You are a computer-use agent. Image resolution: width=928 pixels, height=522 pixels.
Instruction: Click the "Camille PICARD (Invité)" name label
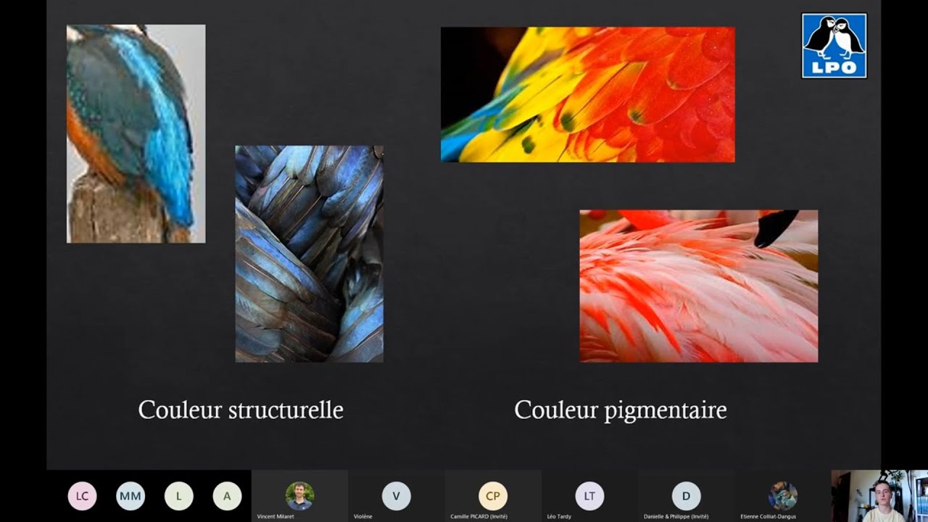pos(479,516)
